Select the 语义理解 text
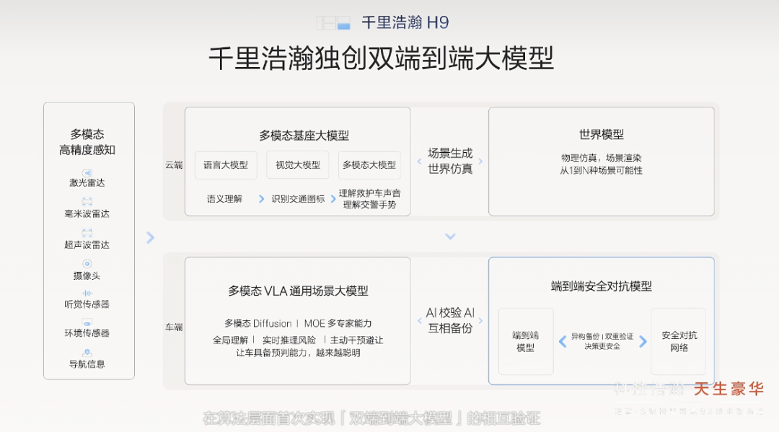779x432 pixels. [224, 199]
